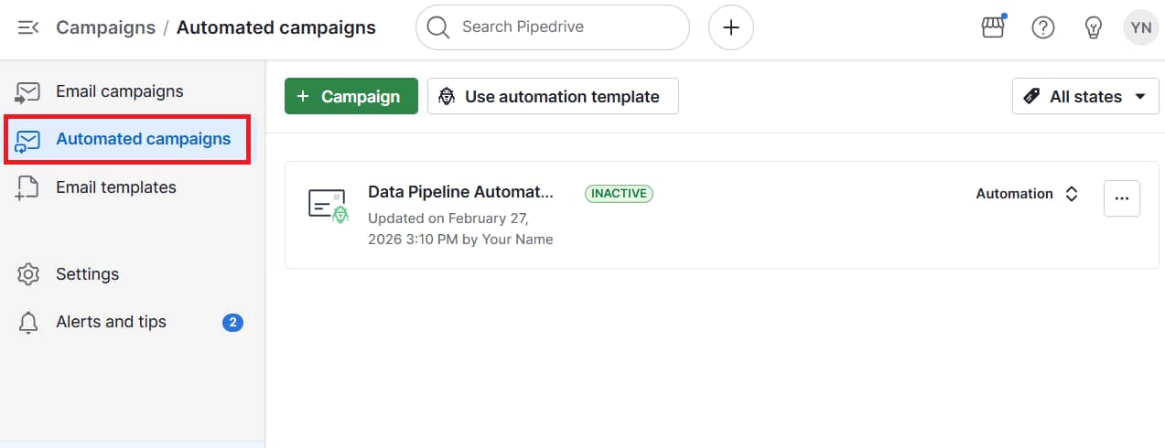Collapse the sidebar with the hamburger icon
The width and height of the screenshot is (1165, 448).
(27, 27)
